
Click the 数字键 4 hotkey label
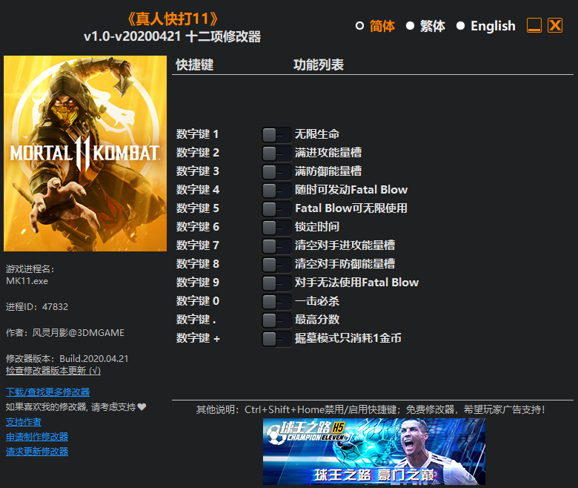point(198,190)
